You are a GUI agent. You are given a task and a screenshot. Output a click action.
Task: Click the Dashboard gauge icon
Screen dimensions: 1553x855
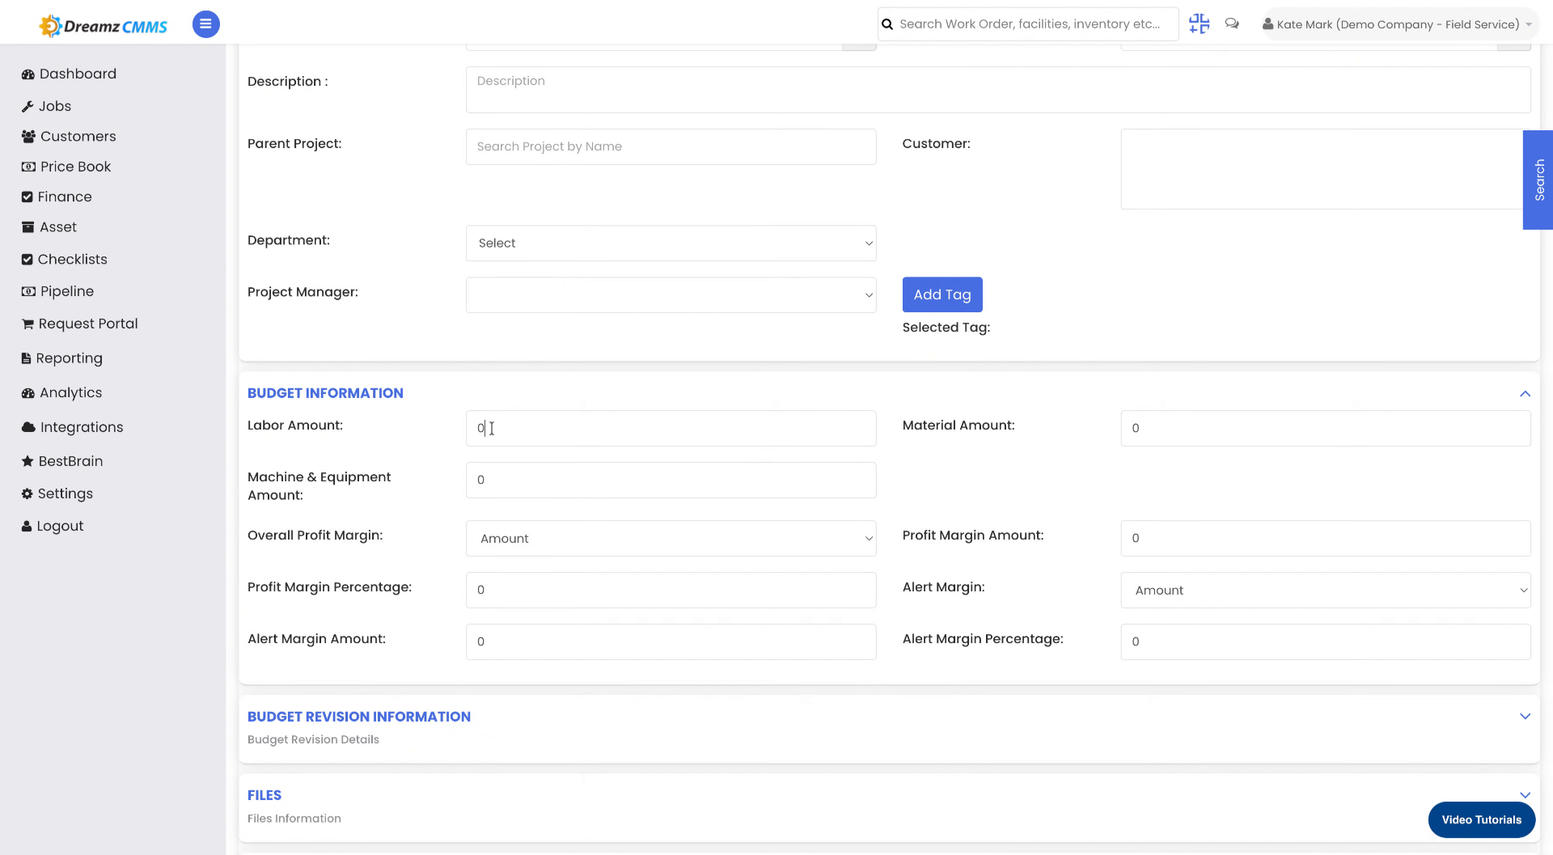28,74
